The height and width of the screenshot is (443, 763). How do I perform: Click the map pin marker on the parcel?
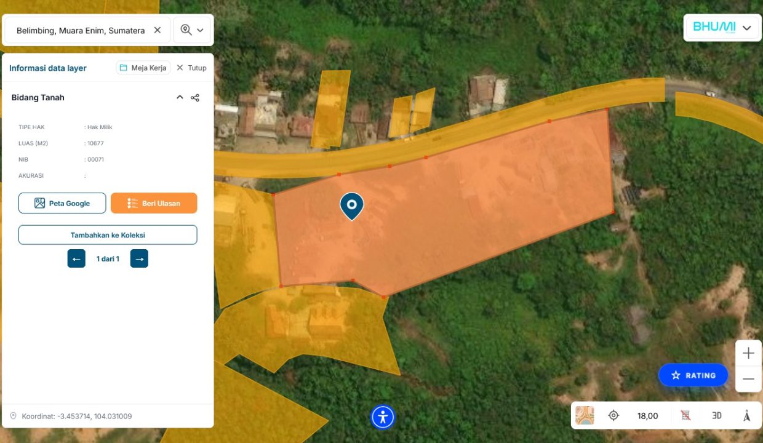coord(351,206)
